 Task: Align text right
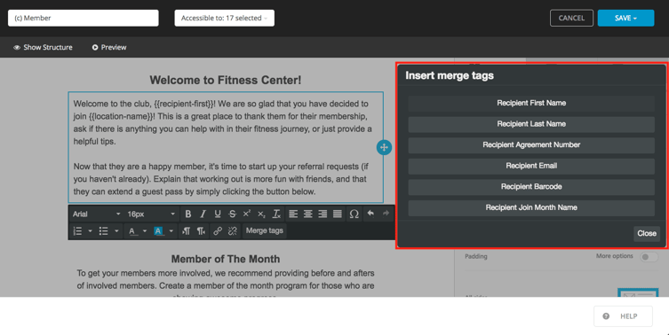(323, 214)
